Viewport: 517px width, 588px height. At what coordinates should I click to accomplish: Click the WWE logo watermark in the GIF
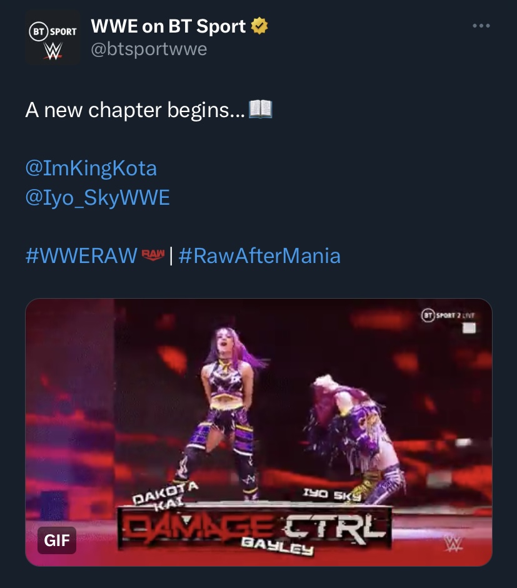click(x=453, y=544)
